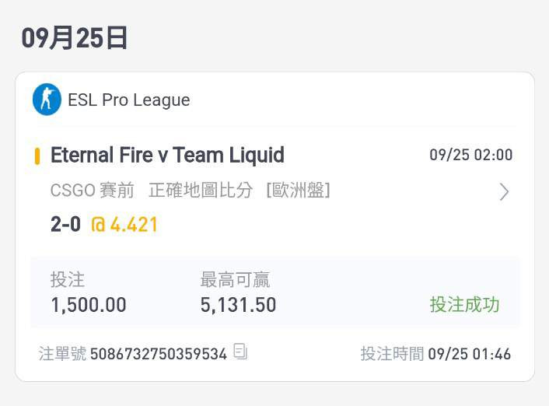Open ESL Pro League title
This screenshot has height=406, width=549.
click(x=129, y=100)
